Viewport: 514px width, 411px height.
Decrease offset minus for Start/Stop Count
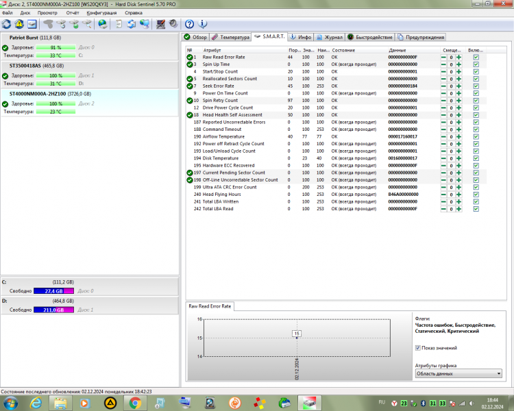[x=443, y=71]
